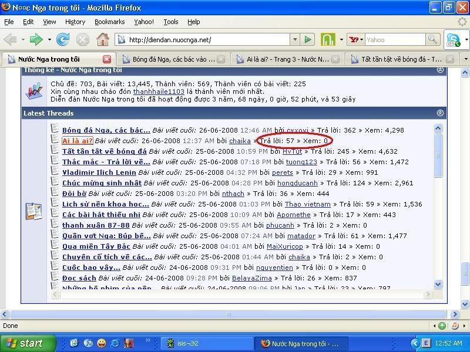The width and height of the screenshot is (470, 352).
Task: Collapse the Thống kê statistics section
Action: pos(440,70)
